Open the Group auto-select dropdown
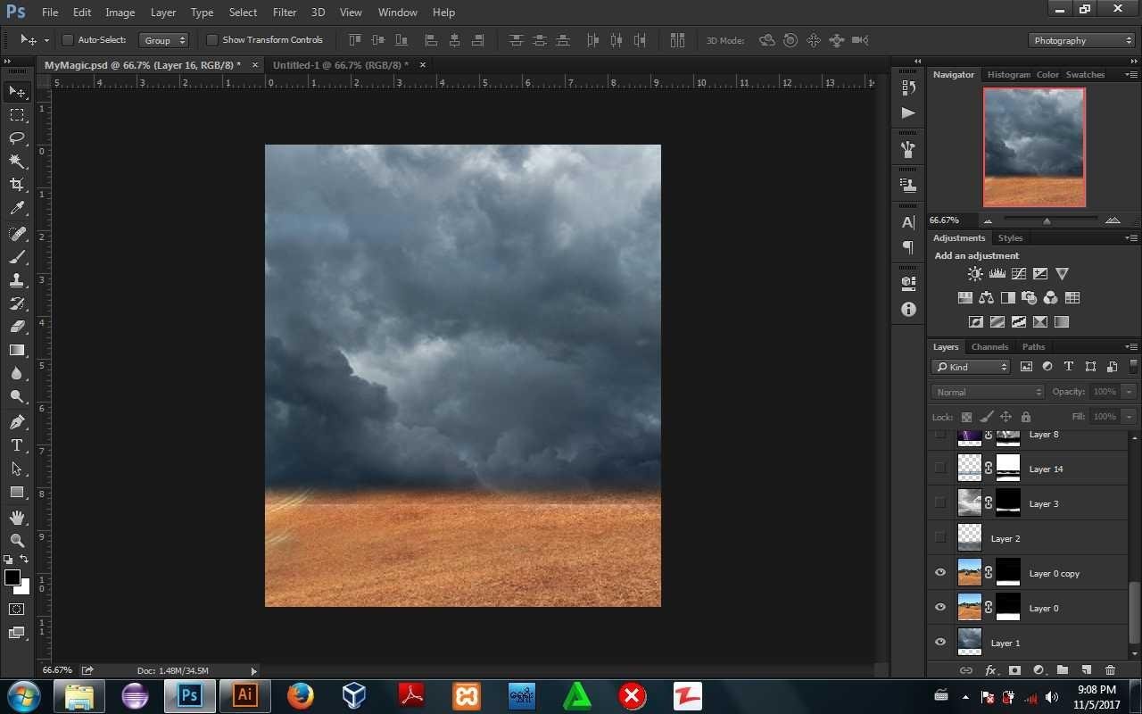Viewport: 1142px width, 714px height. pos(164,40)
